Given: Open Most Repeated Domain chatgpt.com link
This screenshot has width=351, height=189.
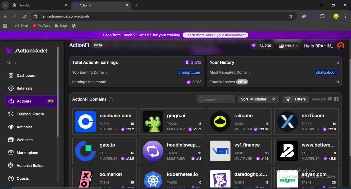Looking at the screenshot, I should (327, 72).
